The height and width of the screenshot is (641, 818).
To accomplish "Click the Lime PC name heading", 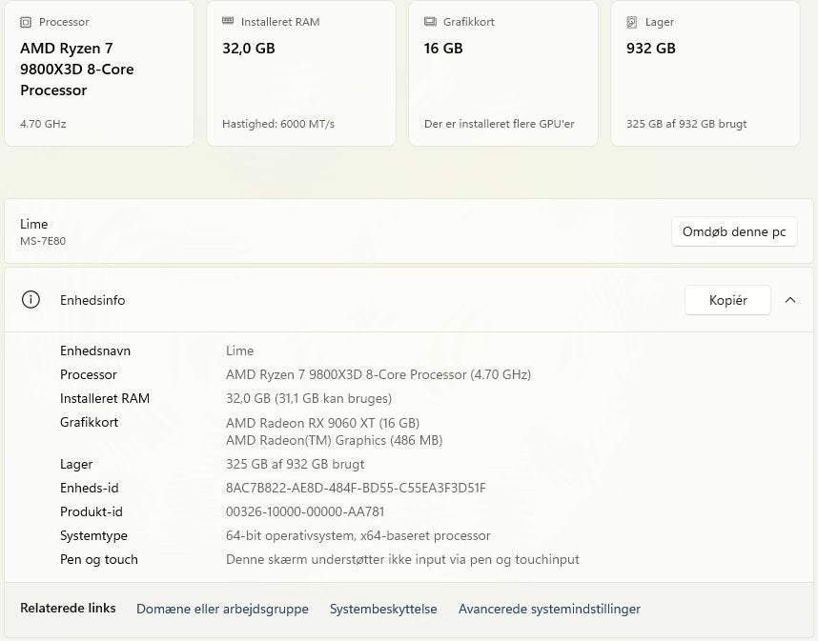I will pos(34,224).
